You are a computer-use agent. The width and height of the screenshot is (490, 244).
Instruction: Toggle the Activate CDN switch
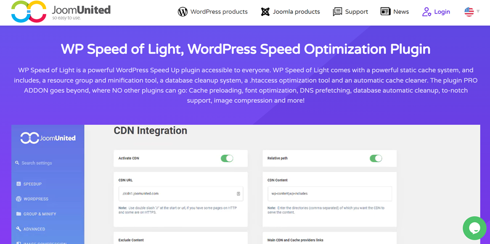pos(227,158)
